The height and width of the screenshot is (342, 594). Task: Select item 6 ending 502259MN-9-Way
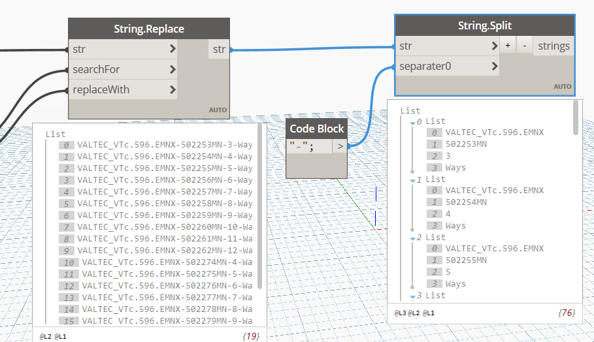click(x=165, y=215)
